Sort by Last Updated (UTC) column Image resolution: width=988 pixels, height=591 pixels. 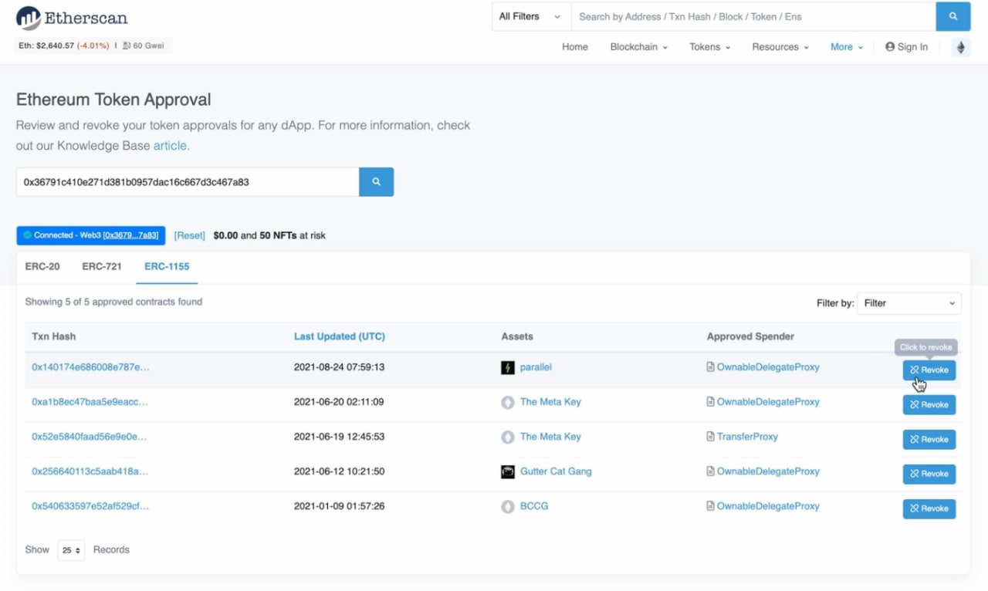point(339,336)
